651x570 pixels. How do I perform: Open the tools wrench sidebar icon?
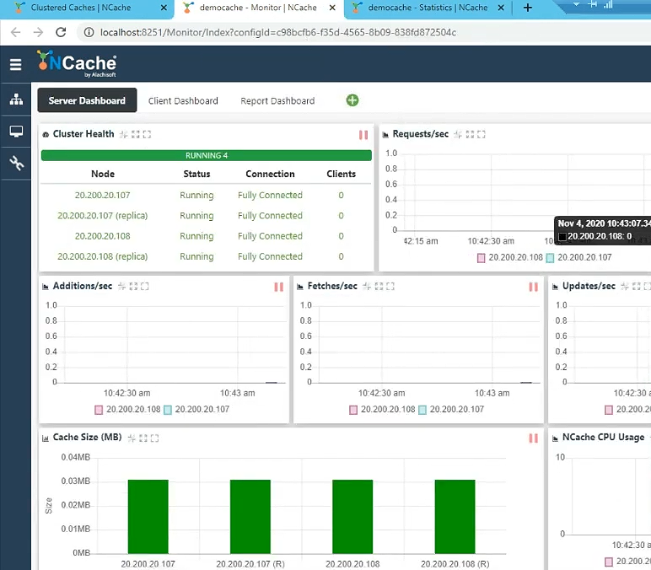16,163
